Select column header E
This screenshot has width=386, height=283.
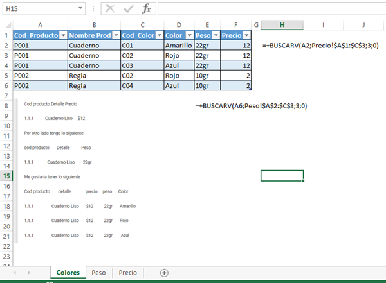[x=207, y=25]
